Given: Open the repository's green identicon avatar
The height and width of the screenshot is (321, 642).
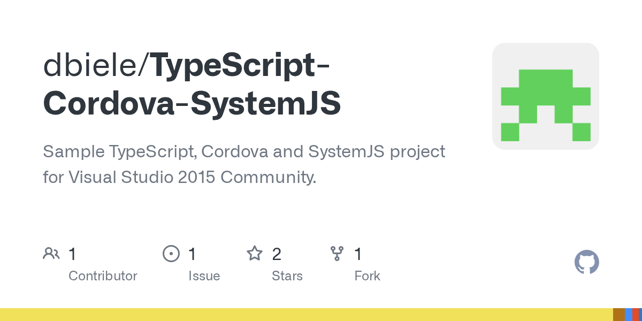Looking at the screenshot, I should tap(546, 96).
